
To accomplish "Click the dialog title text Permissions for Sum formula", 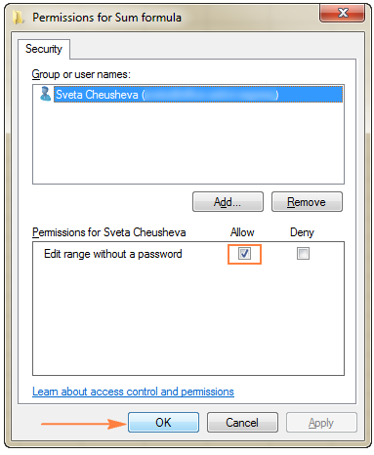I will click(x=106, y=18).
